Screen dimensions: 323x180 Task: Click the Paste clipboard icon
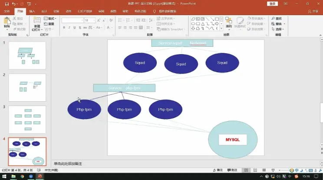point(7,21)
